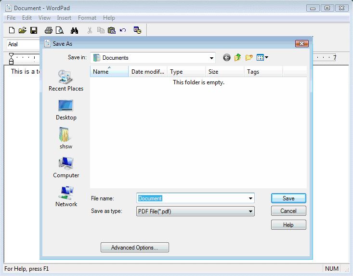Image resolution: width=353 pixels, height=276 pixels.
Task: Open the Save as type combo box
Action: pos(196,211)
